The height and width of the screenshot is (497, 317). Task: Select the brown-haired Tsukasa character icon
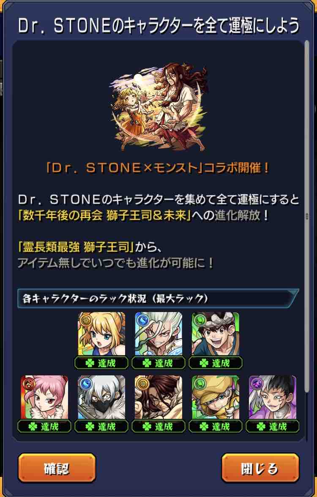(x=158, y=397)
